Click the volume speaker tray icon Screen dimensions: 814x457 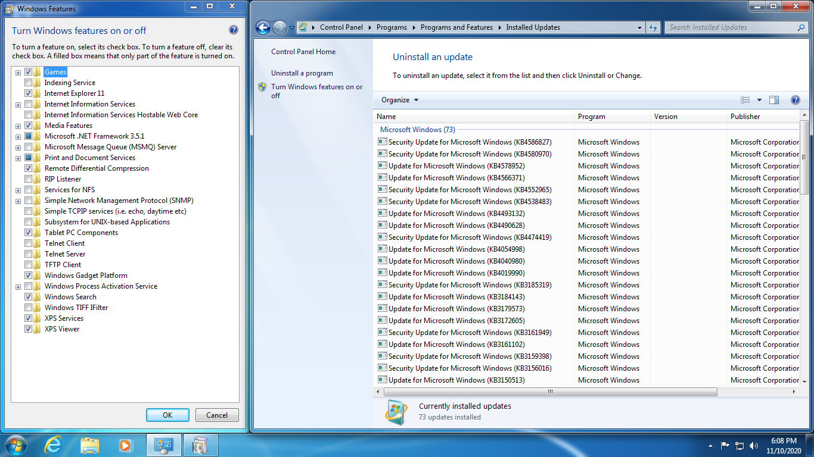754,445
